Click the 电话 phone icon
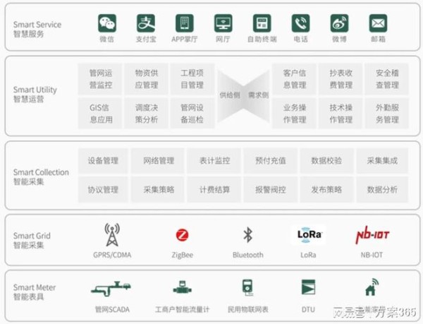This screenshot has width=423, height=324. click(301, 23)
